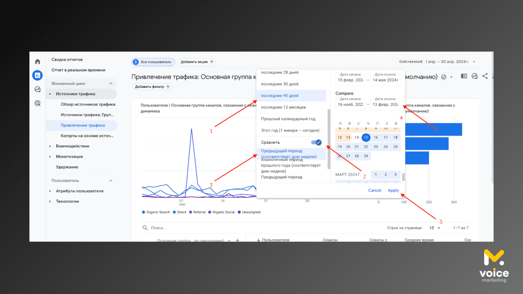Click the Share this report icon
Image resolution: width=523 pixels, height=294 pixels.
coord(485,76)
